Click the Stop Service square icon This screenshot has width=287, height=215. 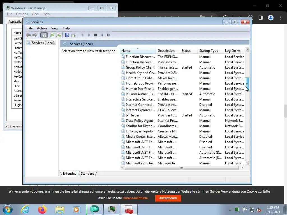pos(95,35)
